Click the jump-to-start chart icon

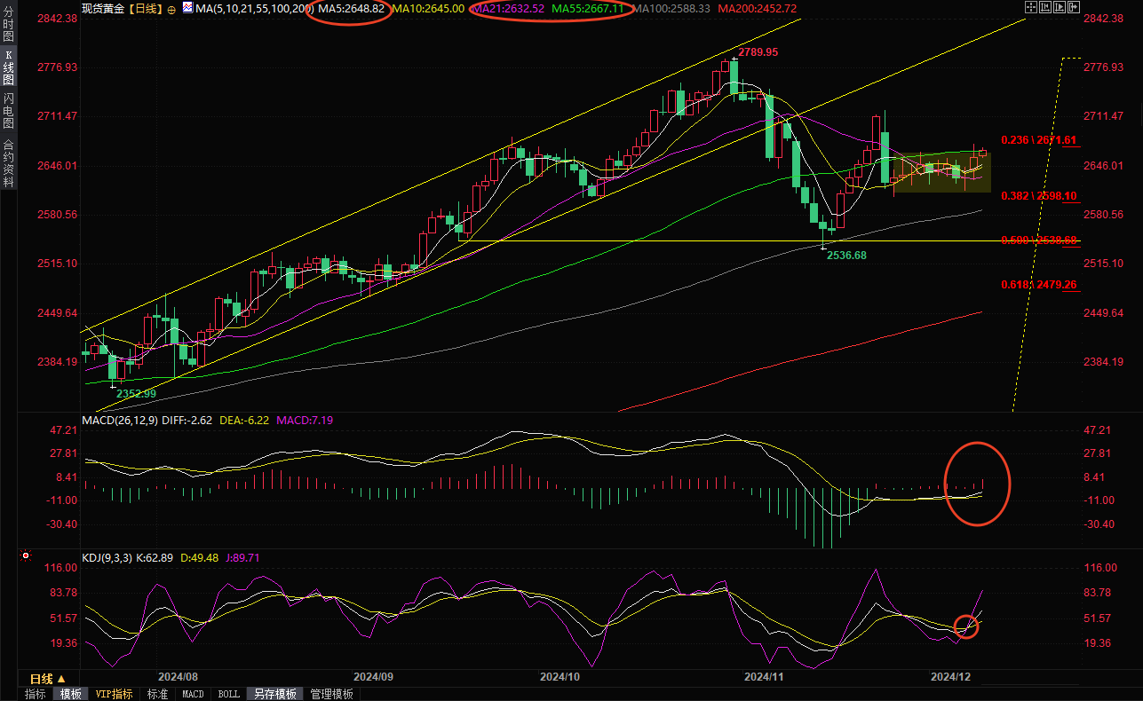coord(1047,7)
